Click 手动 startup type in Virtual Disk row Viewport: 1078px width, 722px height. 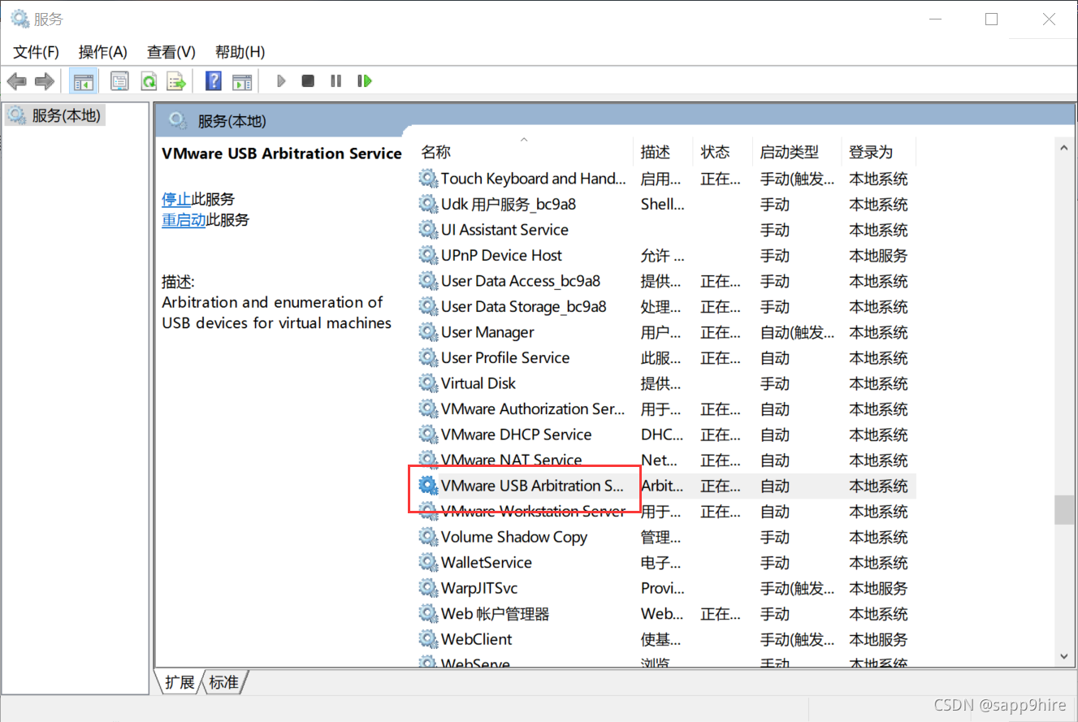(x=774, y=383)
